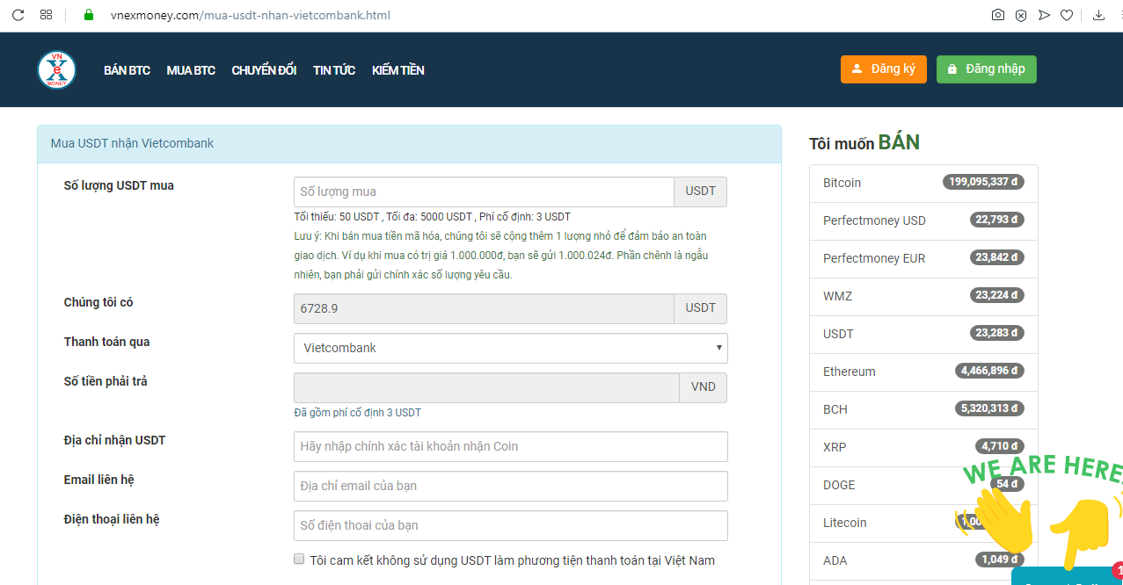Viewport: 1123px width, 585px height.
Task: Click the green Đăng nhập button
Action: click(x=987, y=69)
